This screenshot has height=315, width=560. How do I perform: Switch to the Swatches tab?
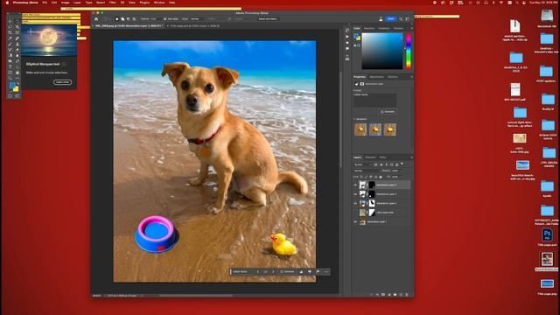369,28
